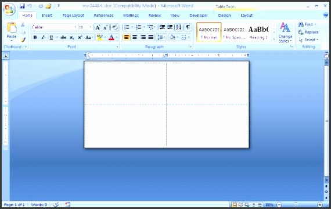Expand the font color dropdown arrow

pos(116,38)
